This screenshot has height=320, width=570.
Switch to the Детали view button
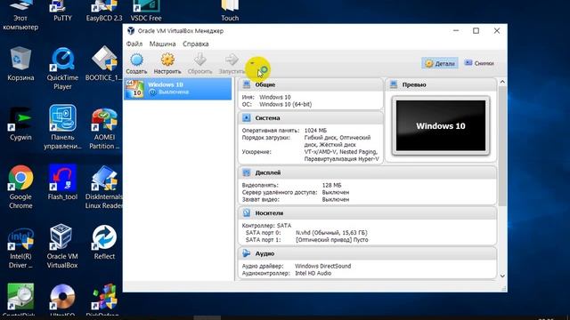pos(440,63)
